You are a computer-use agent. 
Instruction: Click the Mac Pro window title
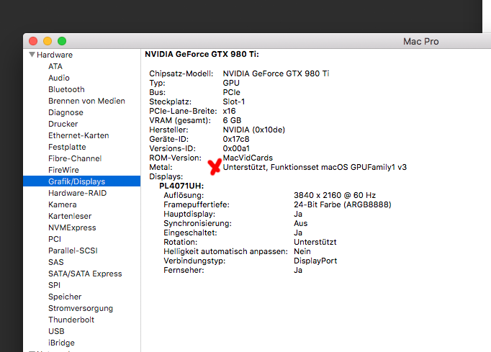click(421, 41)
